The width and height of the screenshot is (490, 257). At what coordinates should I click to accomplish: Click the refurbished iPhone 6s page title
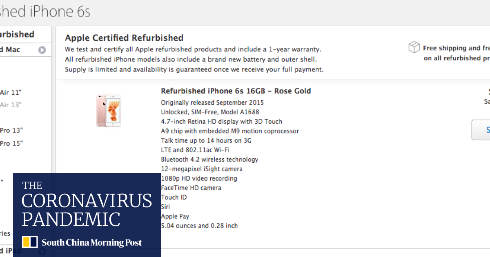(x=45, y=11)
